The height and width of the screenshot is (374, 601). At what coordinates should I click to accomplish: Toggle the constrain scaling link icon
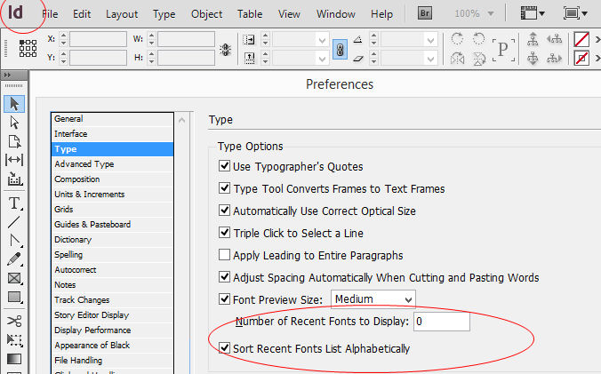click(x=340, y=50)
